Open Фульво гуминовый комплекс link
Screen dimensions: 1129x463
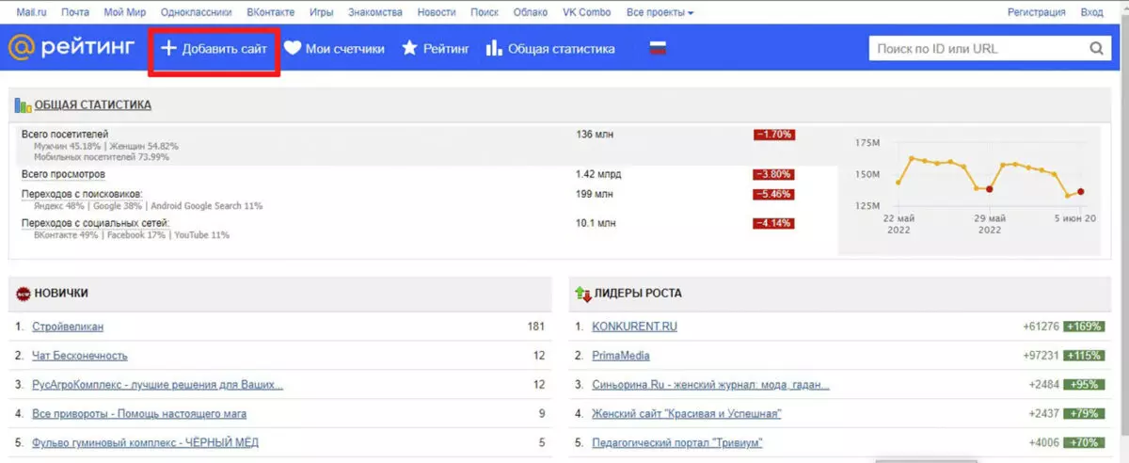pos(145,442)
